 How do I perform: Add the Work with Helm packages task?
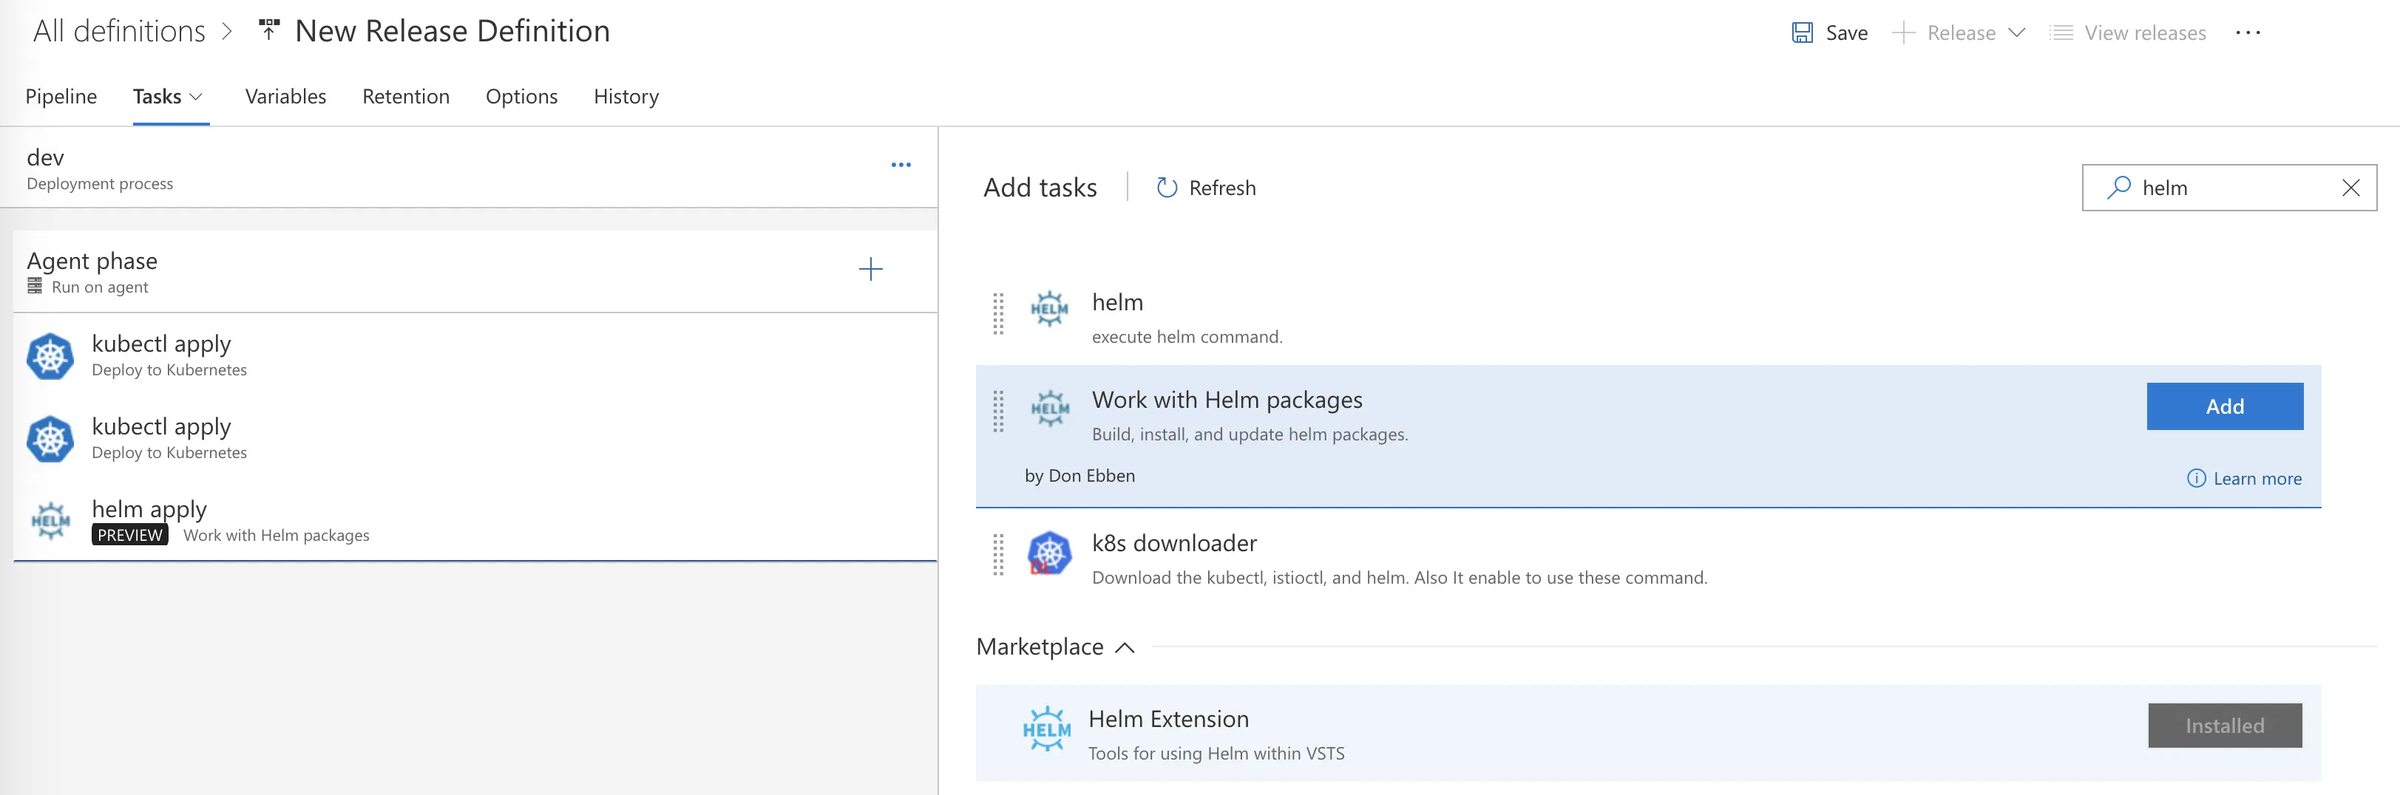[2224, 406]
